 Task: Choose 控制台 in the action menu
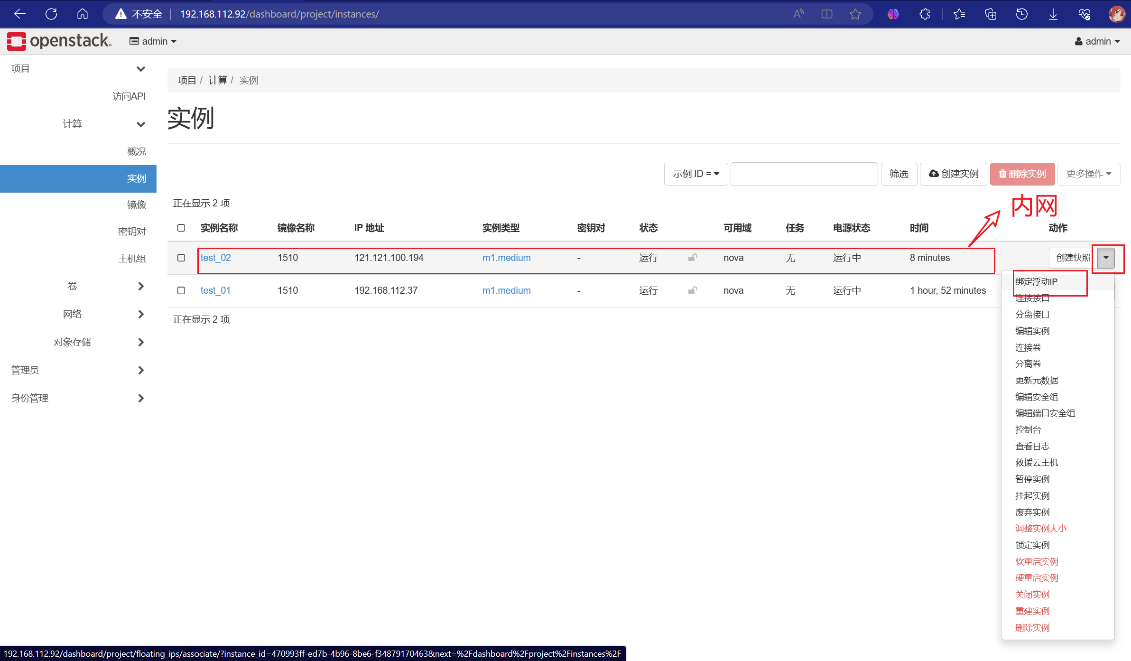click(1028, 429)
